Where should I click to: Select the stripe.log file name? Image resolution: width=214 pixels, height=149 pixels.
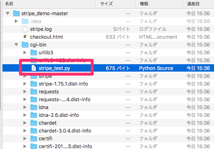tap(41, 29)
